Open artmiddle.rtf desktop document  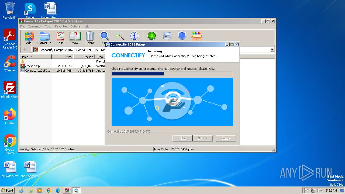[x=10, y=169]
